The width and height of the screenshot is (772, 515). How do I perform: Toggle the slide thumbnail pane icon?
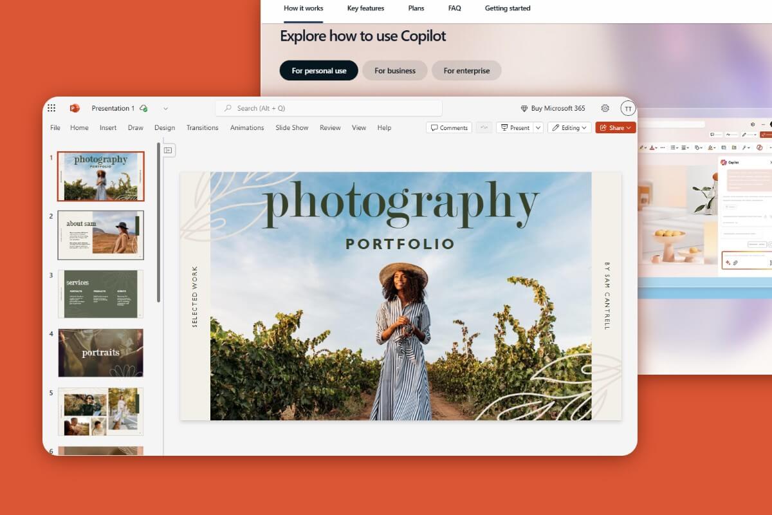[168, 150]
